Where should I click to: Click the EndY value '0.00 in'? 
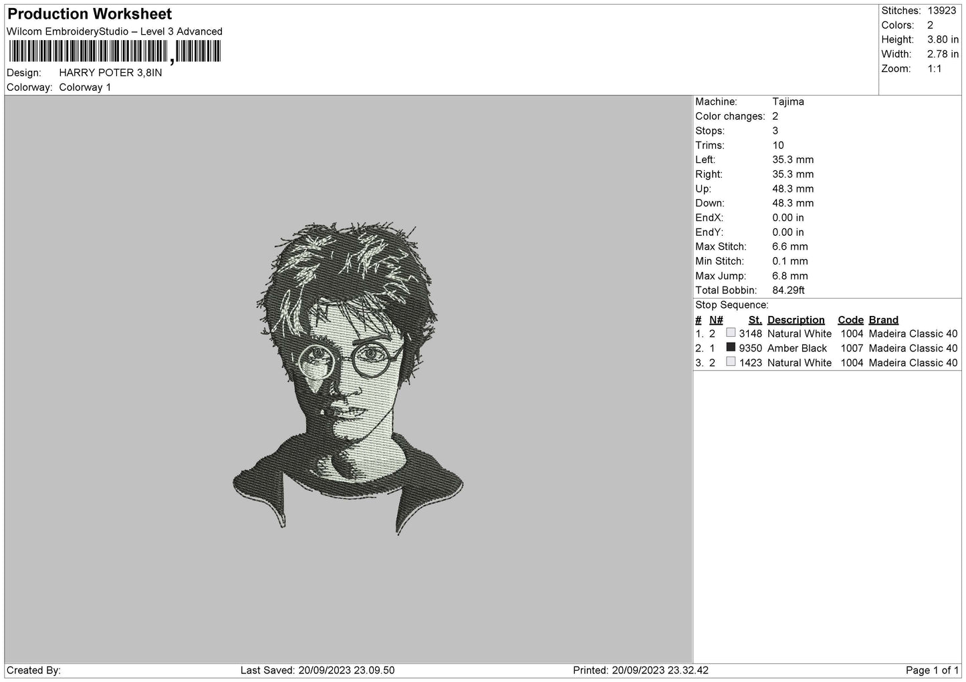[788, 232]
